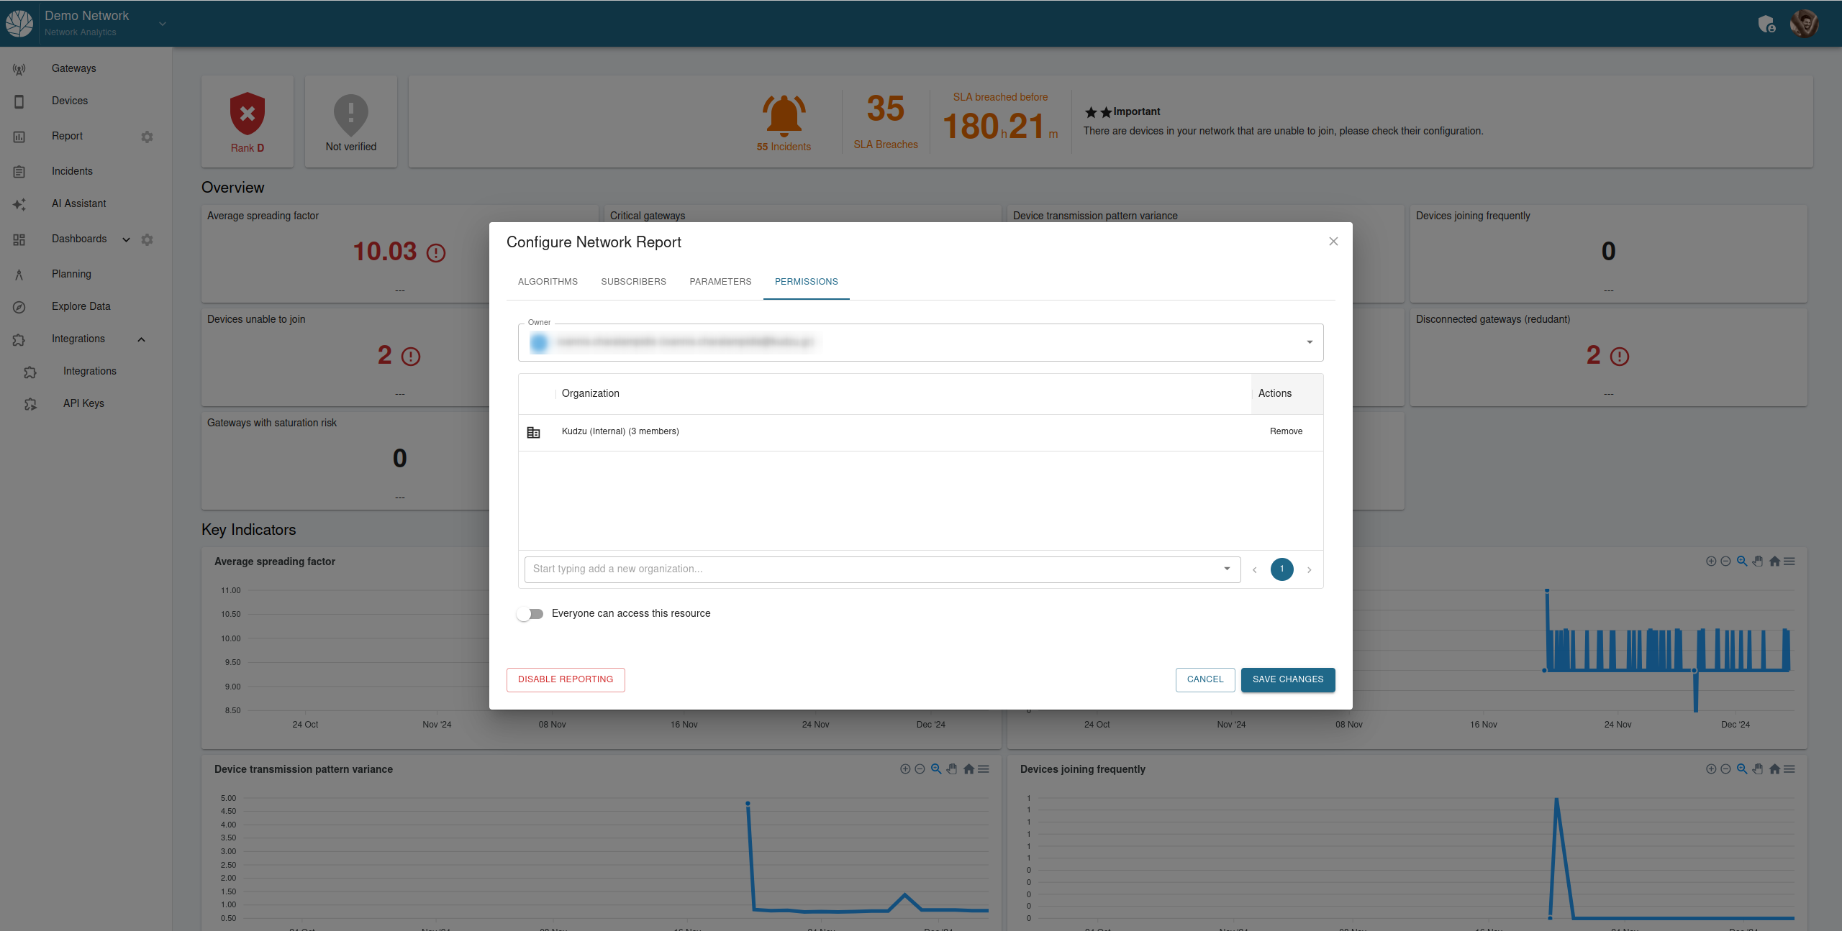Click the Report settings gear icon
Image resolution: width=1842 pixels, height=931 pixels.
point(147,137)
